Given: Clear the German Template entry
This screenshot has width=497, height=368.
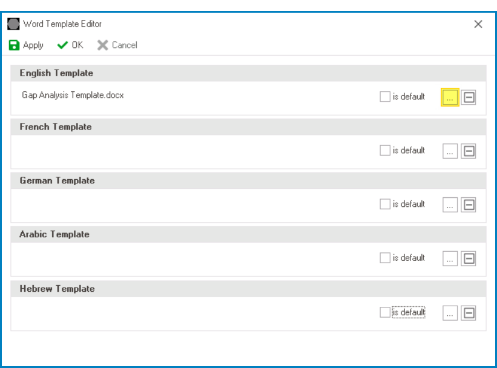Looking at the screenshot, I should click(x=469, y=205).
